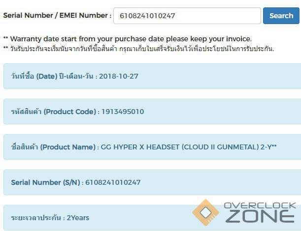Viewport: 301px width, 231px height.
Task: Click the "ระยะเวลาประกัน" warranty period label
Action: (36, 218)
